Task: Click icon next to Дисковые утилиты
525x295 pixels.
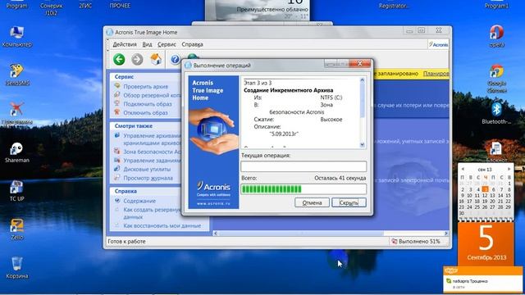Action: 116,169
